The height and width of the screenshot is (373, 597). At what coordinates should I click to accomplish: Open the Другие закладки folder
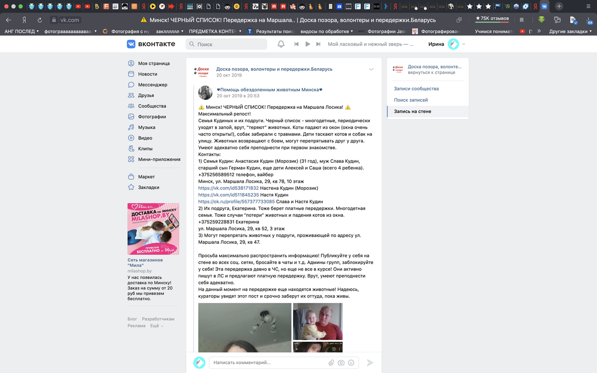tap(571, 31)
